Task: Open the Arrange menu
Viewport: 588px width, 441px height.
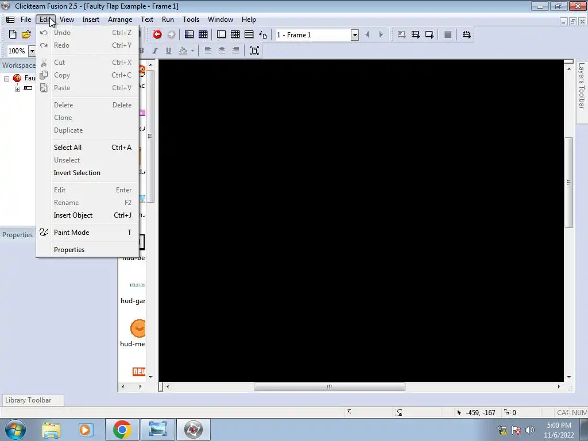Action: pyautogui.click(x=120, y=20)
